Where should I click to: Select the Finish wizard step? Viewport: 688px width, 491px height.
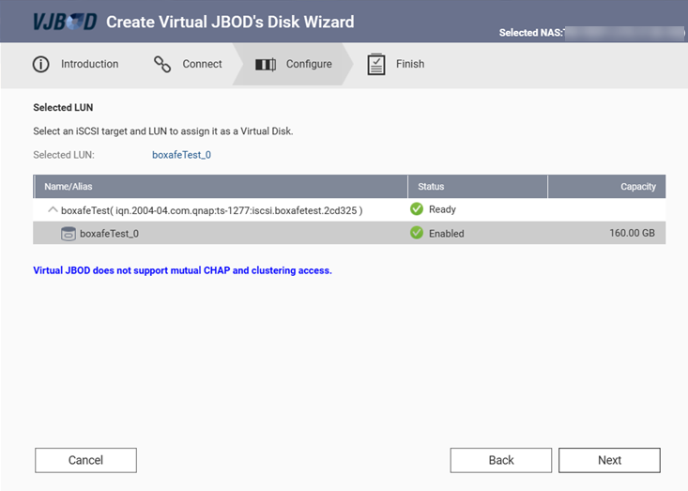[410, 65]
